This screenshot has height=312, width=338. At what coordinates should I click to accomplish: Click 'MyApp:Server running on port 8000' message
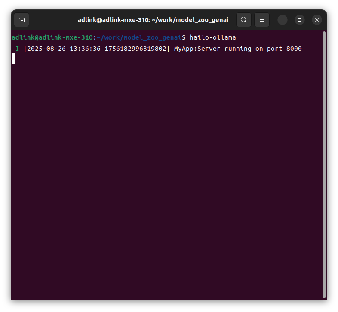pyautogui.click(x=238, y=49)
